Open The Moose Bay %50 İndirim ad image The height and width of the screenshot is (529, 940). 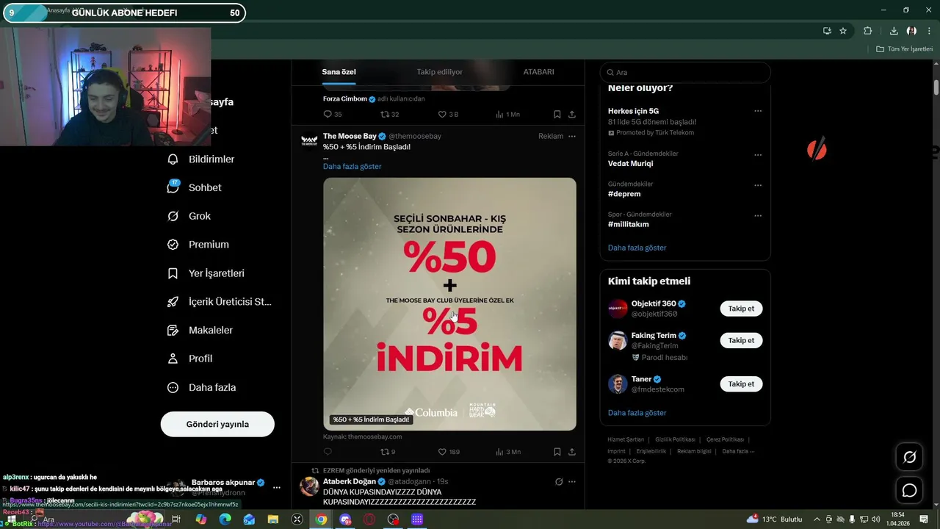(449, 304)
